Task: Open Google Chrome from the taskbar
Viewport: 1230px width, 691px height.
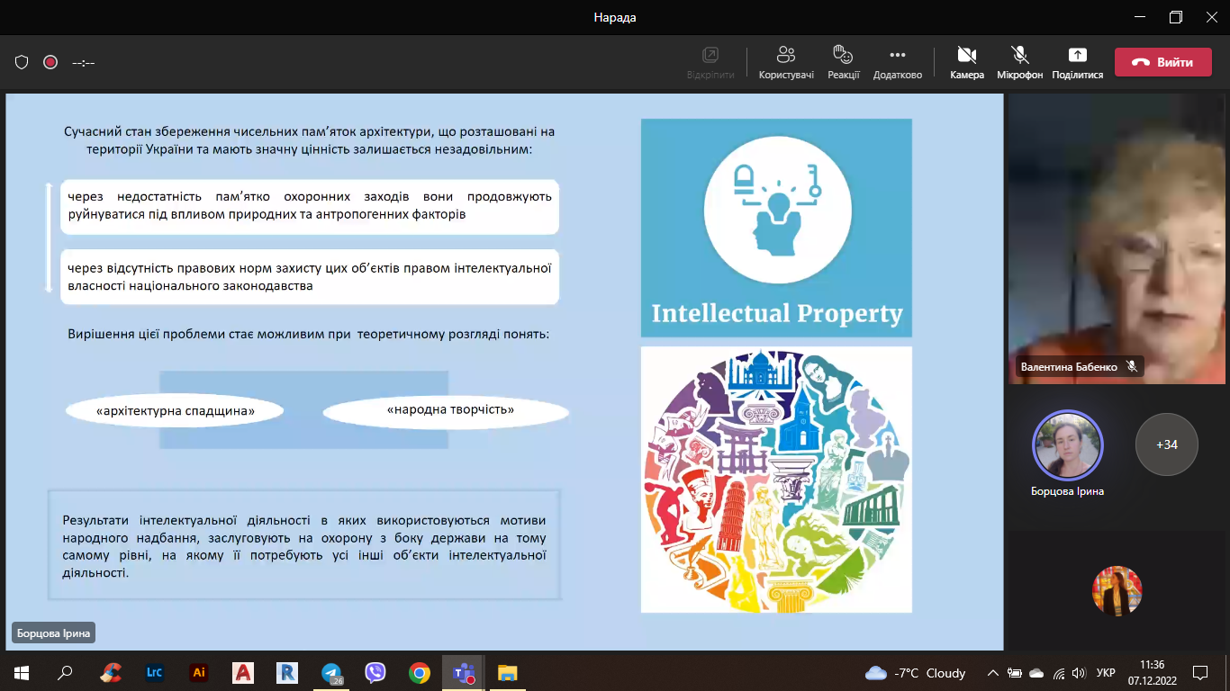Action: [x=420, y=672]
